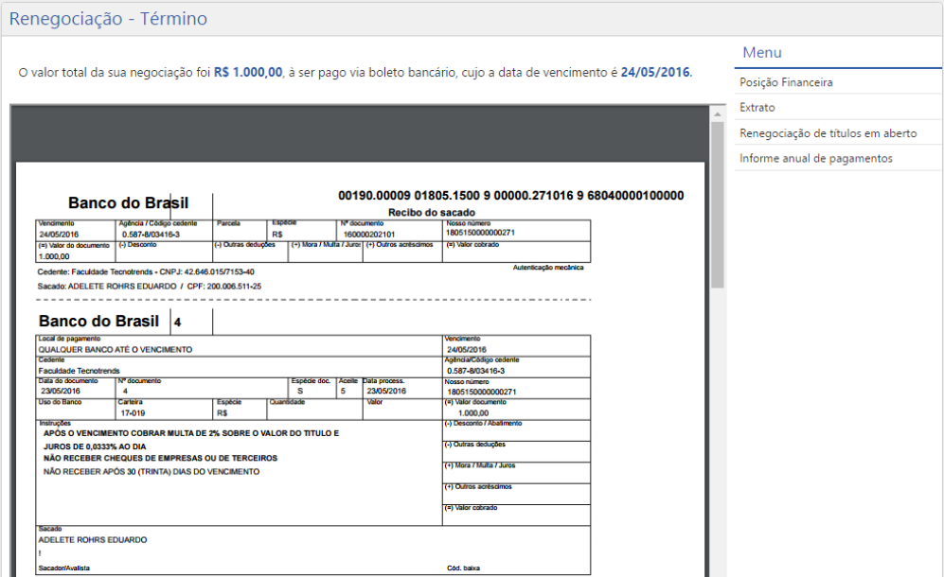944x577 pixels.
Task: Click scrollbar track below the thumb
Action: point(718,426)
